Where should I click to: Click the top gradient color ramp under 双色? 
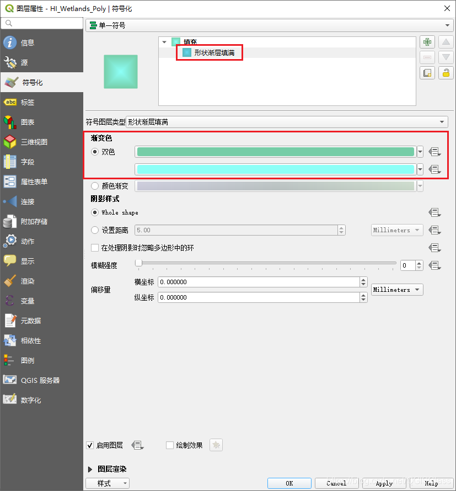tap(273, 151)
